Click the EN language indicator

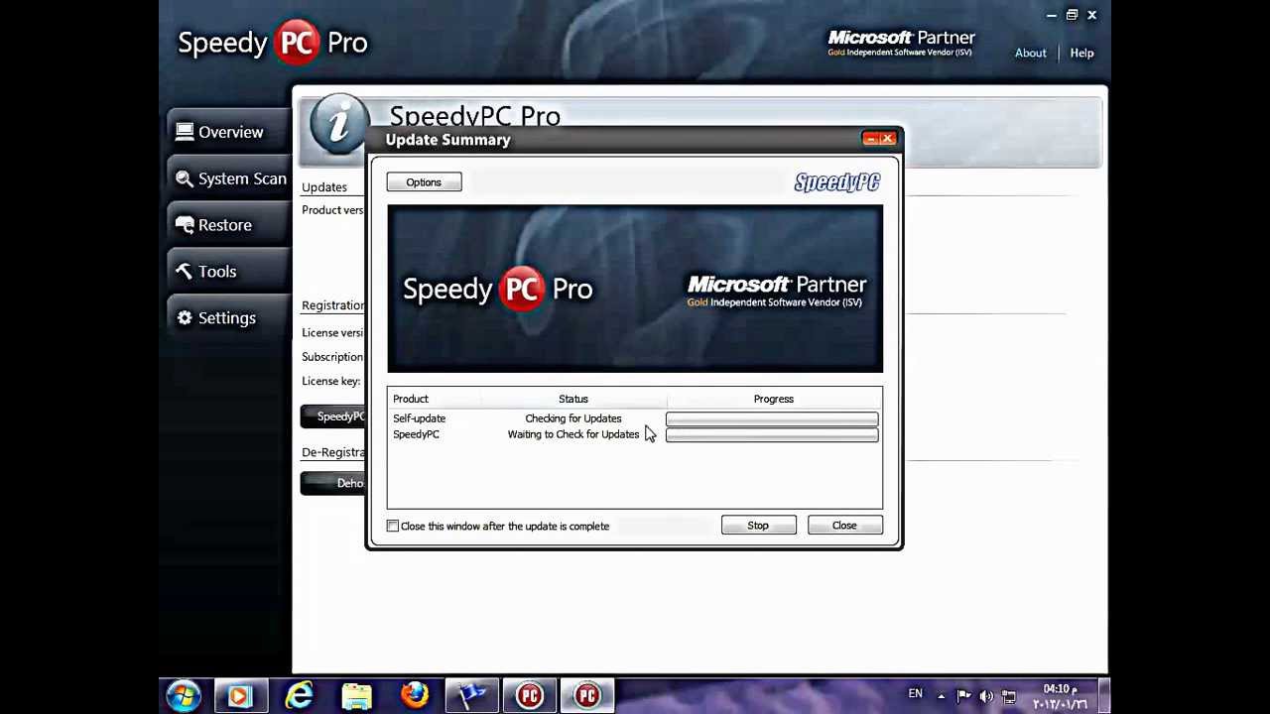916,694
